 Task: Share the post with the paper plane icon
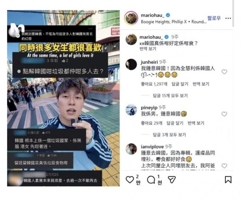(172, 180)
